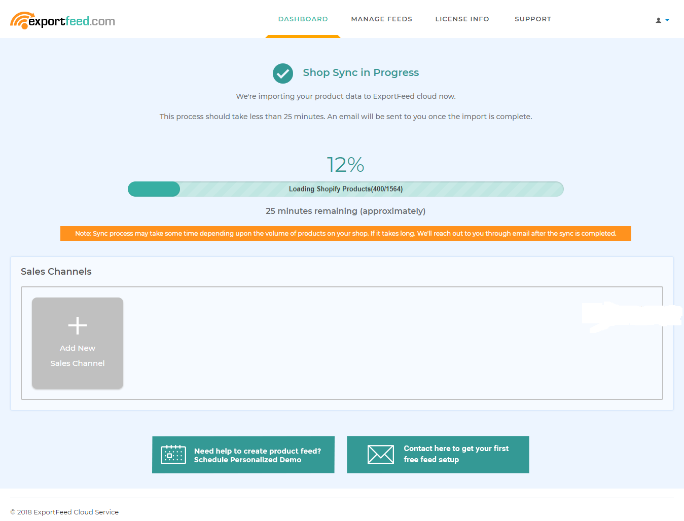Expand the user account dropdown arrow

667,20
